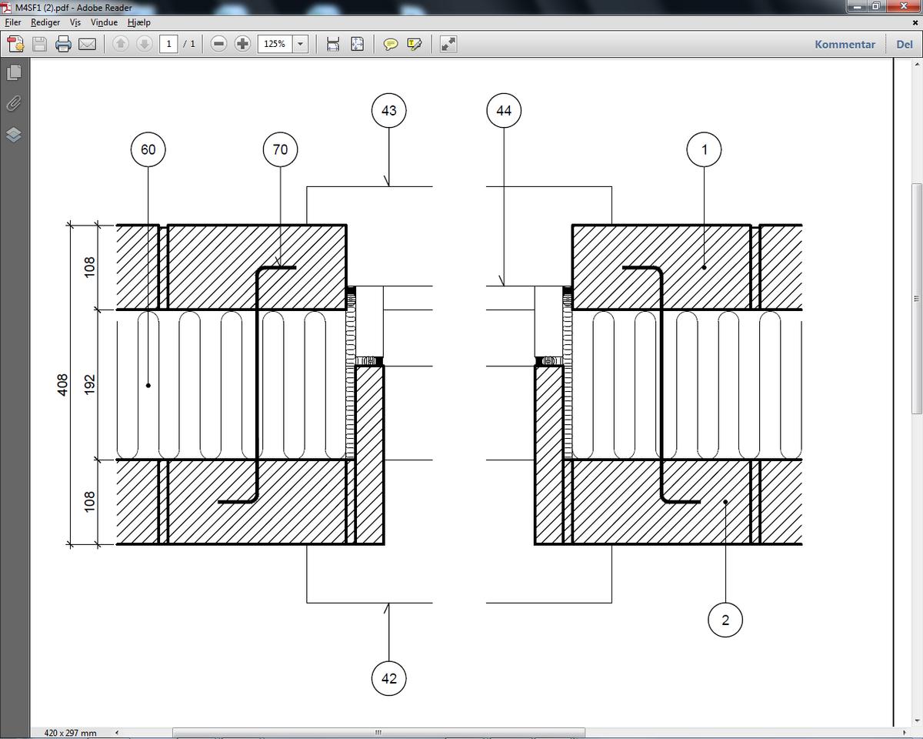Print the document using printer icon
Screen dimensions: 923x739
(x=63, y=44)
